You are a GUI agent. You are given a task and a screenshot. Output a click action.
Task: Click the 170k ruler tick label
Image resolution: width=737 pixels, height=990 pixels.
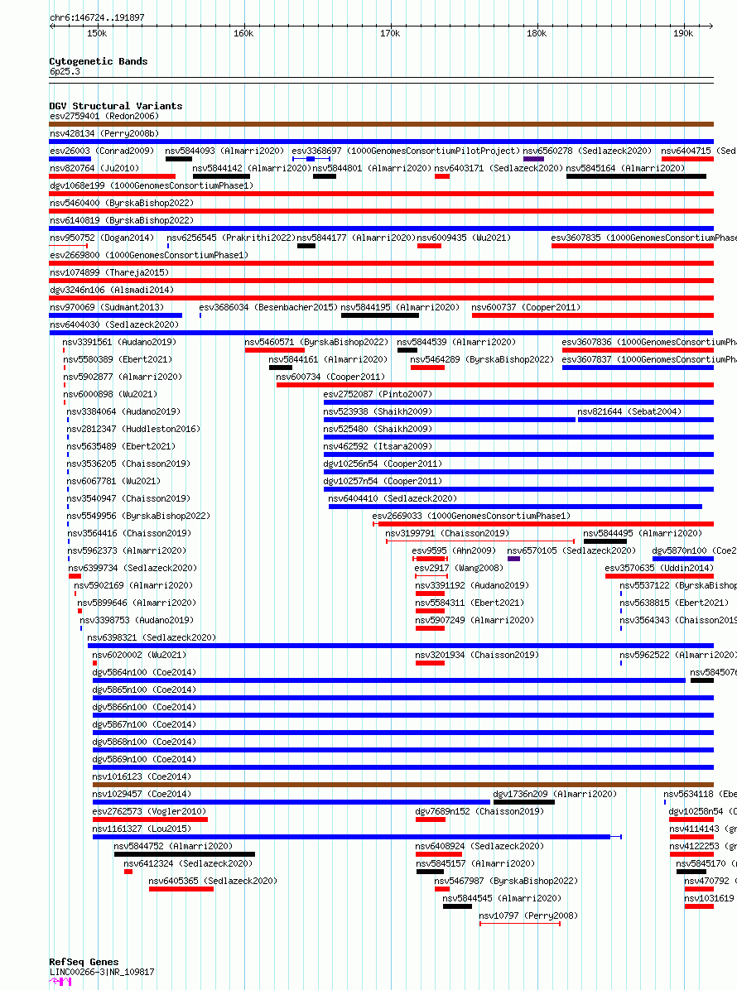[x=390, y=33]
